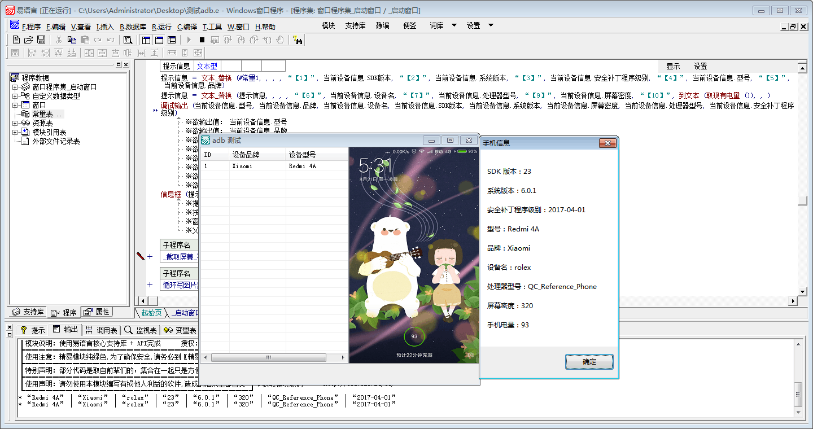The width and height of the screenshot is (813, 429).
Task: Click the Copy toolbar icon
Action: pyautogui.click(x=72, y=40)
